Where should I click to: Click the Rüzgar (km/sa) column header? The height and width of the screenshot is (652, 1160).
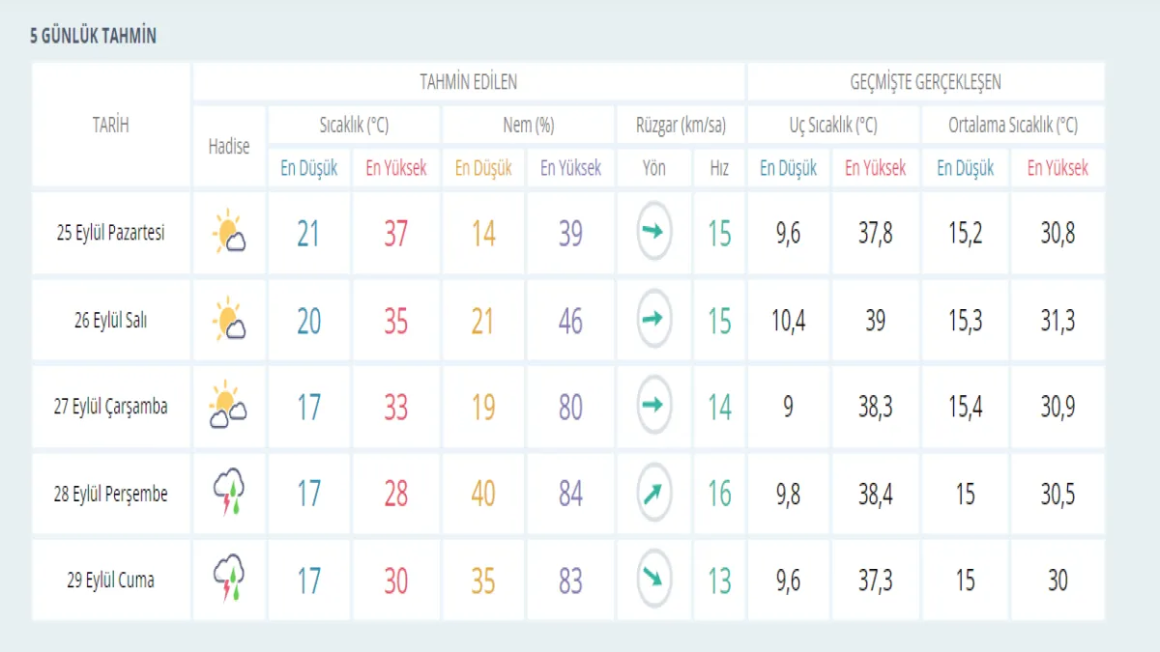(681, 126)
